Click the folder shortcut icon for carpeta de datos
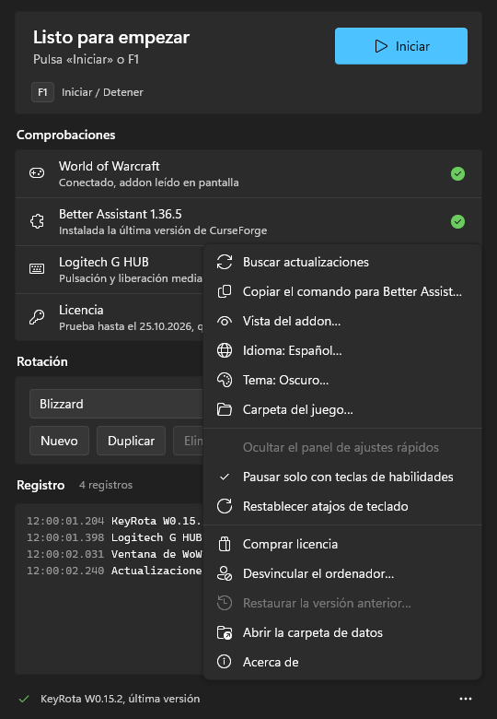 point(225,632)
